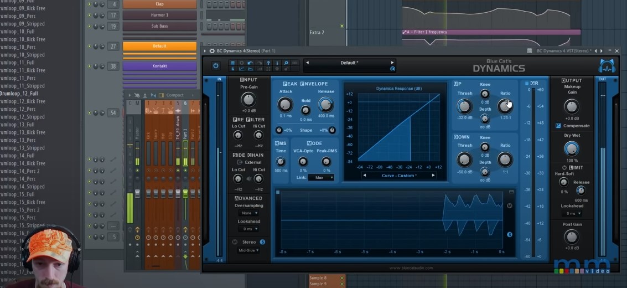This screenshot has height=288, width=627.
Task: Load next preset with right arrow
Action: pos(392,63)
